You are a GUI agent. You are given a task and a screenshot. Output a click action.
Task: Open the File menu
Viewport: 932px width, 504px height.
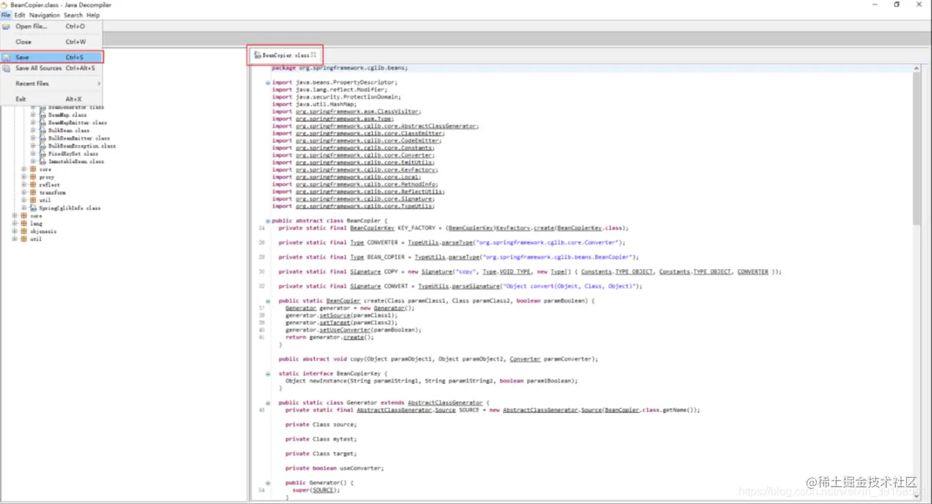[x=6, y=15]
